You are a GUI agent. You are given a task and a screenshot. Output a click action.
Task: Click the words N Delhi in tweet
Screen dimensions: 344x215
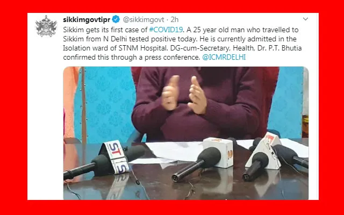coord(115,39)
